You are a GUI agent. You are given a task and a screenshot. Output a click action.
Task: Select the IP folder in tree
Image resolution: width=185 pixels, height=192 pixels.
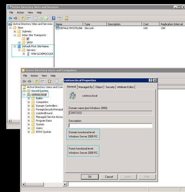tap(28, 39)
